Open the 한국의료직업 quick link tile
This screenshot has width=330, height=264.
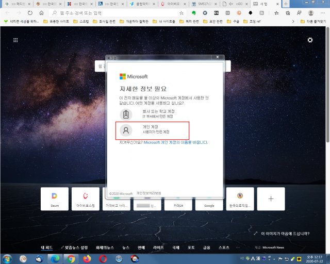coord(240,199)
